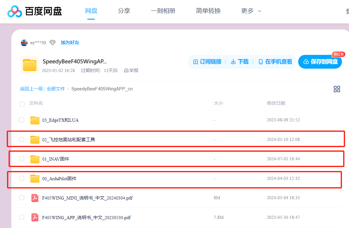Click PDF icon of F405WING_MINI manual

point(35,198)
